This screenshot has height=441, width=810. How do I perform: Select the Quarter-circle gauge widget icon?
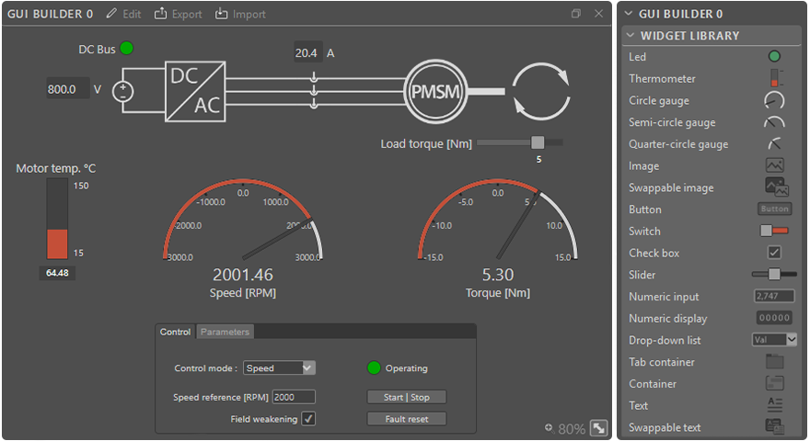[x=774, y=144]
